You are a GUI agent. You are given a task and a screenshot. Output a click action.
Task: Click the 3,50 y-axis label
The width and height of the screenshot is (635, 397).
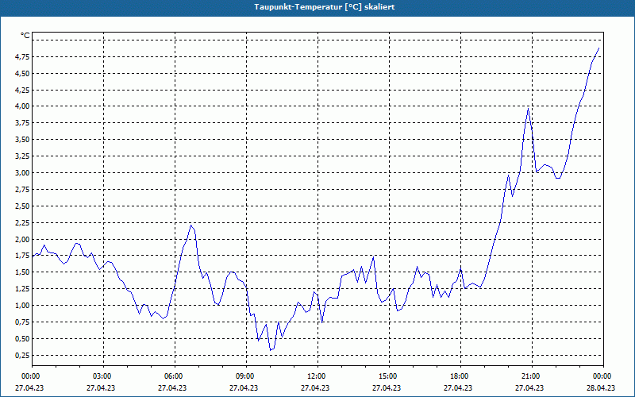click(22, 140)
